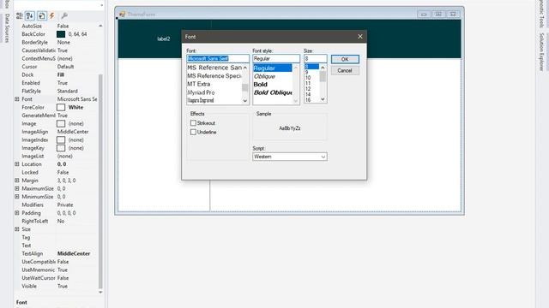Image resolution: width=549 pixels, height=308 pixels.
Task: Select MS Reference Sans font entry
Action: tap(214, 68)
